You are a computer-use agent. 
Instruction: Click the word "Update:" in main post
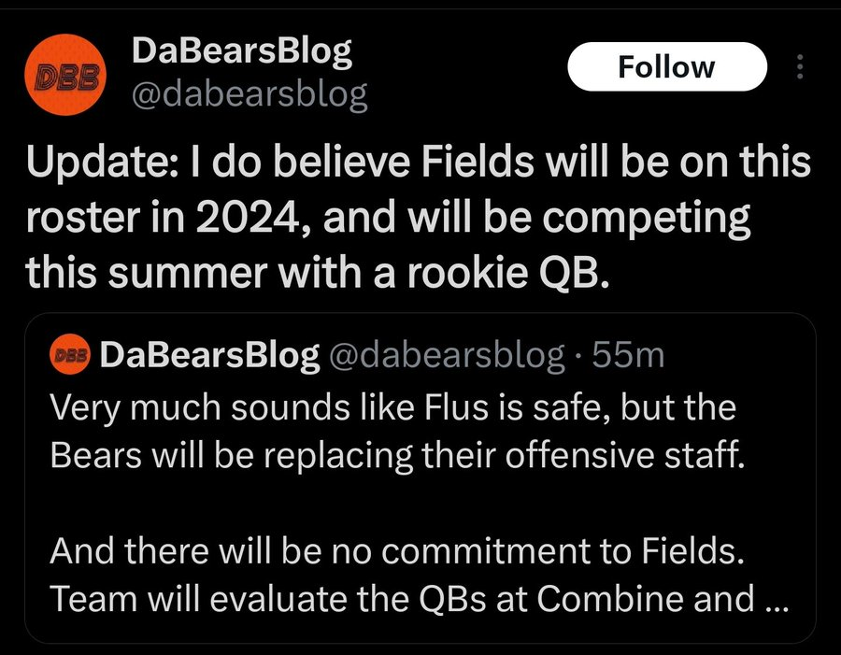(93, 164)
